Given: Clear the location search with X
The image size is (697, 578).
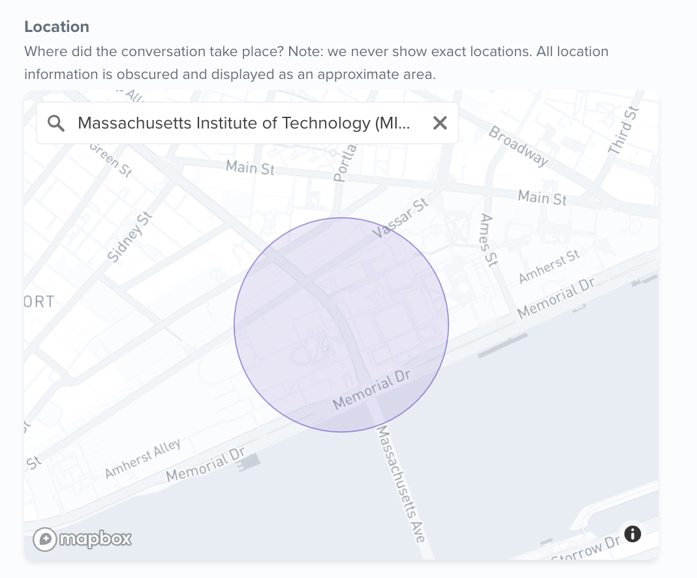Looking at the screenshot, I should (440, 123).
